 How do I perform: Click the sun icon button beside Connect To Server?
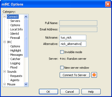(94, 75)
